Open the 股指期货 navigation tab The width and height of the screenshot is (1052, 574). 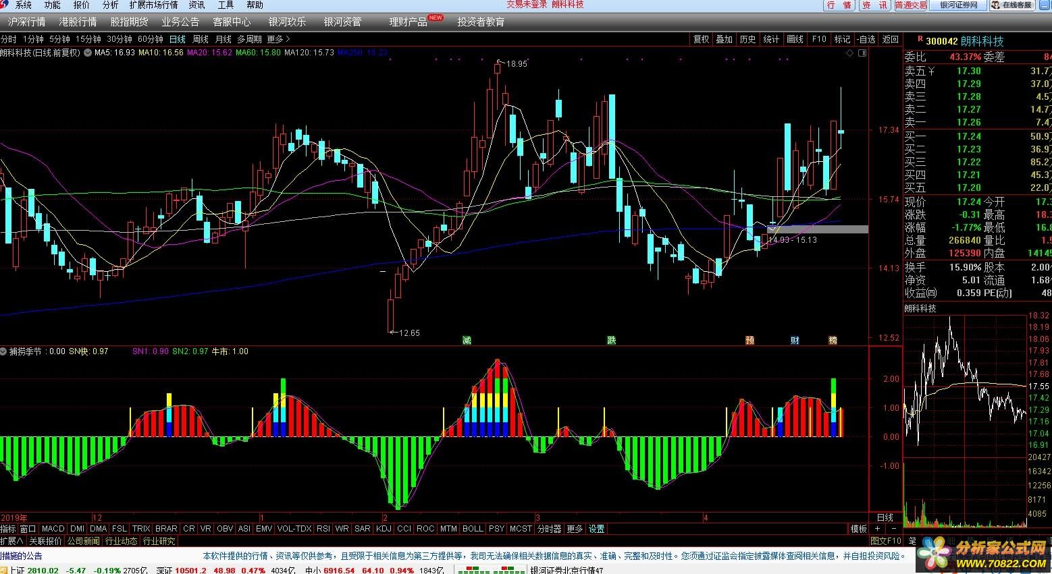pos(130,22)
